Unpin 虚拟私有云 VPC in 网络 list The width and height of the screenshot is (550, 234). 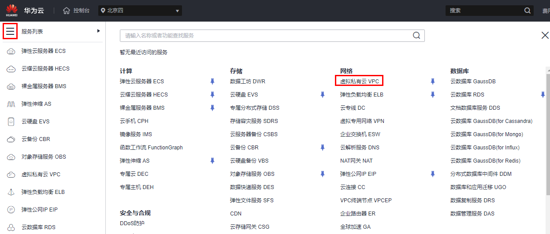point(433,82)
